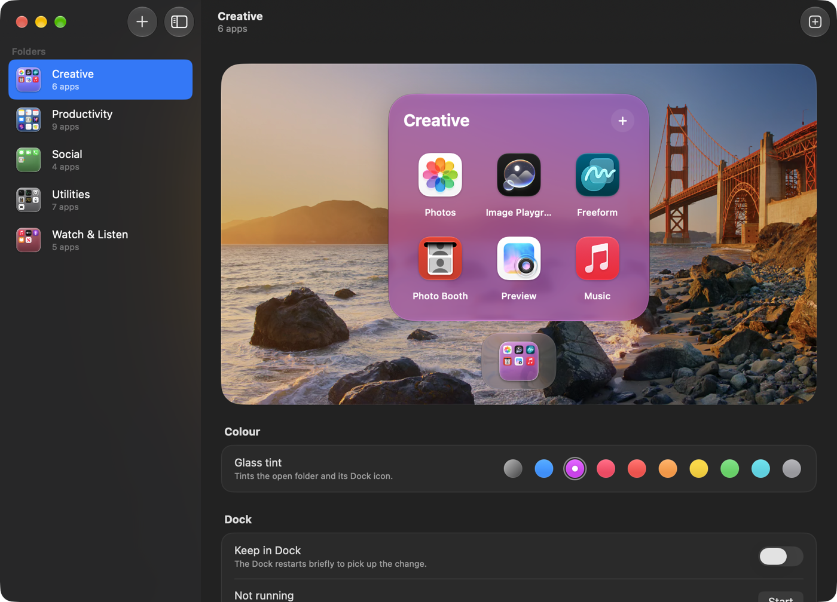Viewport: 837px width, 602px height.
Task: Click "Tints the open folder and its Dock icon."
Action: [x=313, y=476]
